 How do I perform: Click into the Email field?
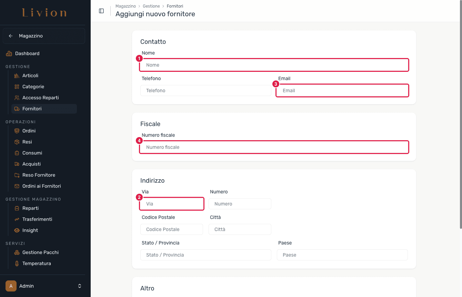(342, 90)
